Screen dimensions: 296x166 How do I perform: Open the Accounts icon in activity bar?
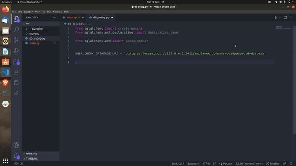[x=17, y=145]
